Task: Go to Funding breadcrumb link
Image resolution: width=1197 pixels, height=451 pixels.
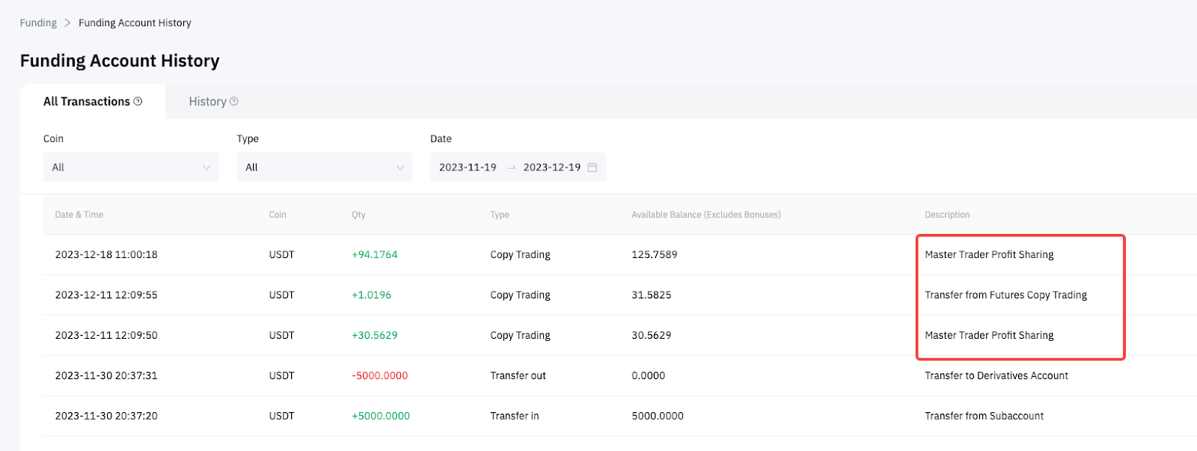Action: pos(38,23)
